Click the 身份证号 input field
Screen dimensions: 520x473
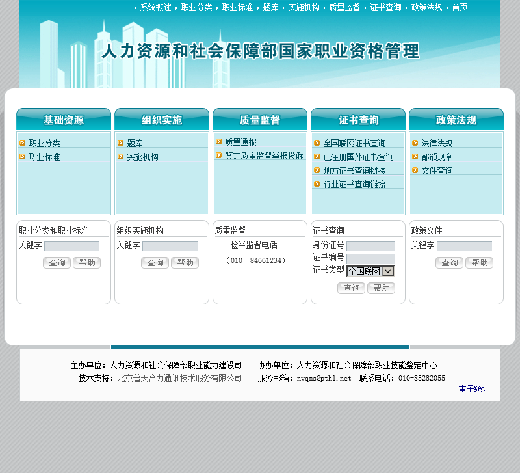[x=370, y=247]
